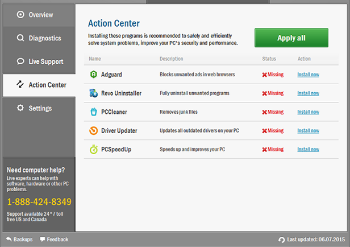Click the PCSpeedUp stopwatch icon
The image size is (350, 247).
click(x=94, y=149)
